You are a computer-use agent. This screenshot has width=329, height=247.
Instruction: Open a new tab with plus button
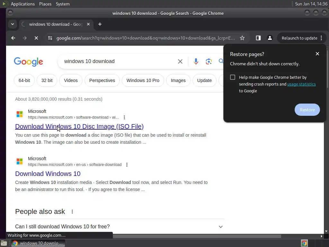point(100,24)
